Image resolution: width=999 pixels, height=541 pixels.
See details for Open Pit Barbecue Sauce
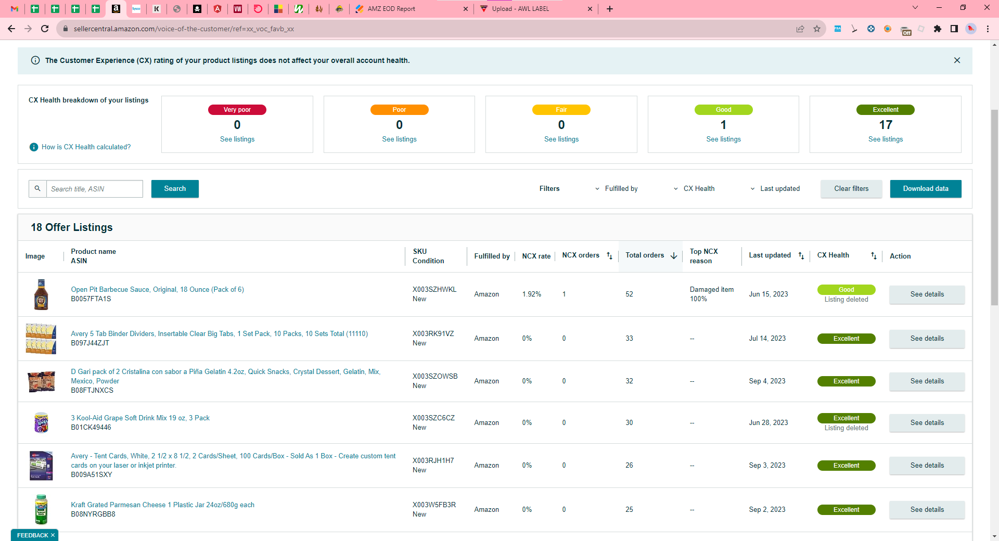click(x=927, y=294)
